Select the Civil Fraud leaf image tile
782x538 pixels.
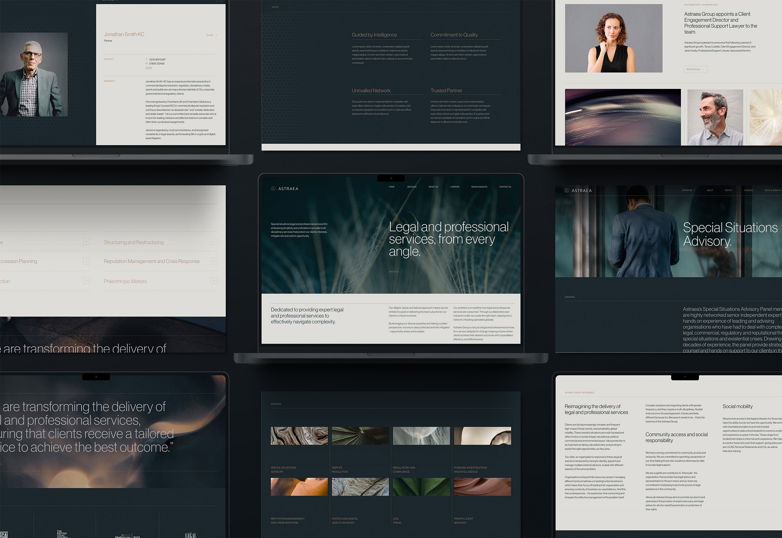421,486
